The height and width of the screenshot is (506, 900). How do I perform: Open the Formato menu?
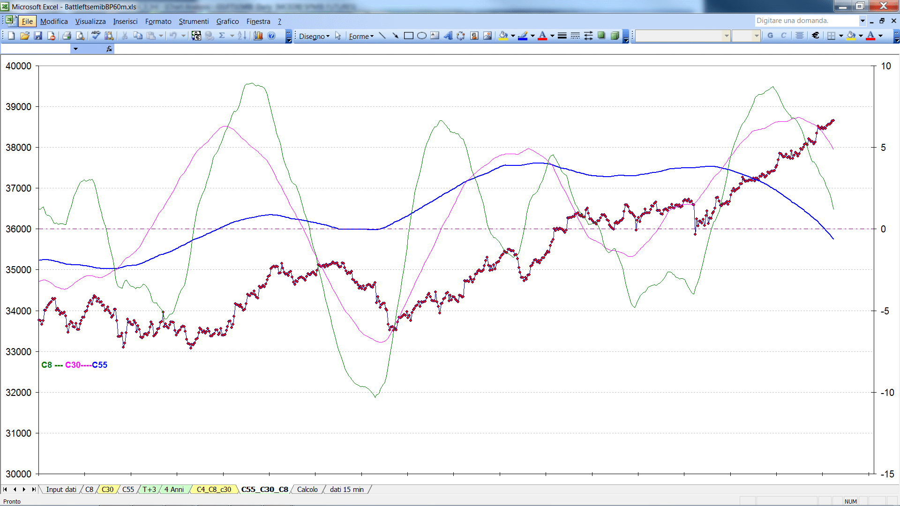coord(158,21)
